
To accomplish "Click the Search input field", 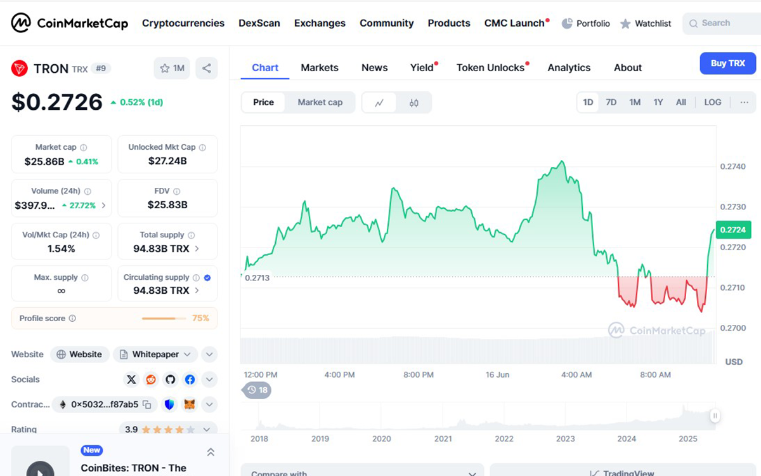I will coord(722,23).
